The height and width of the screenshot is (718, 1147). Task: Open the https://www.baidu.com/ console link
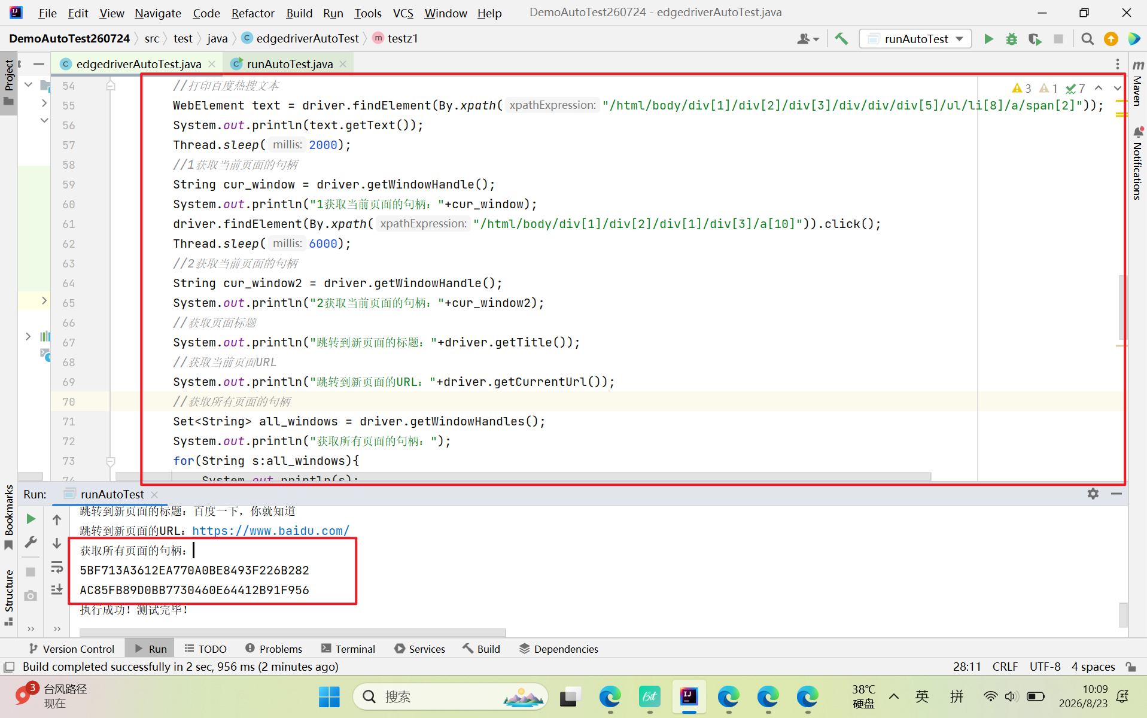(270, 531)
